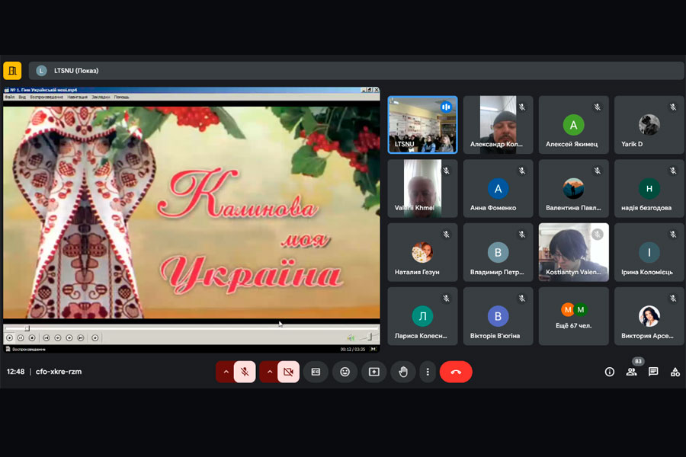Raise your hand
686x457 pixels.
[403, 372]
